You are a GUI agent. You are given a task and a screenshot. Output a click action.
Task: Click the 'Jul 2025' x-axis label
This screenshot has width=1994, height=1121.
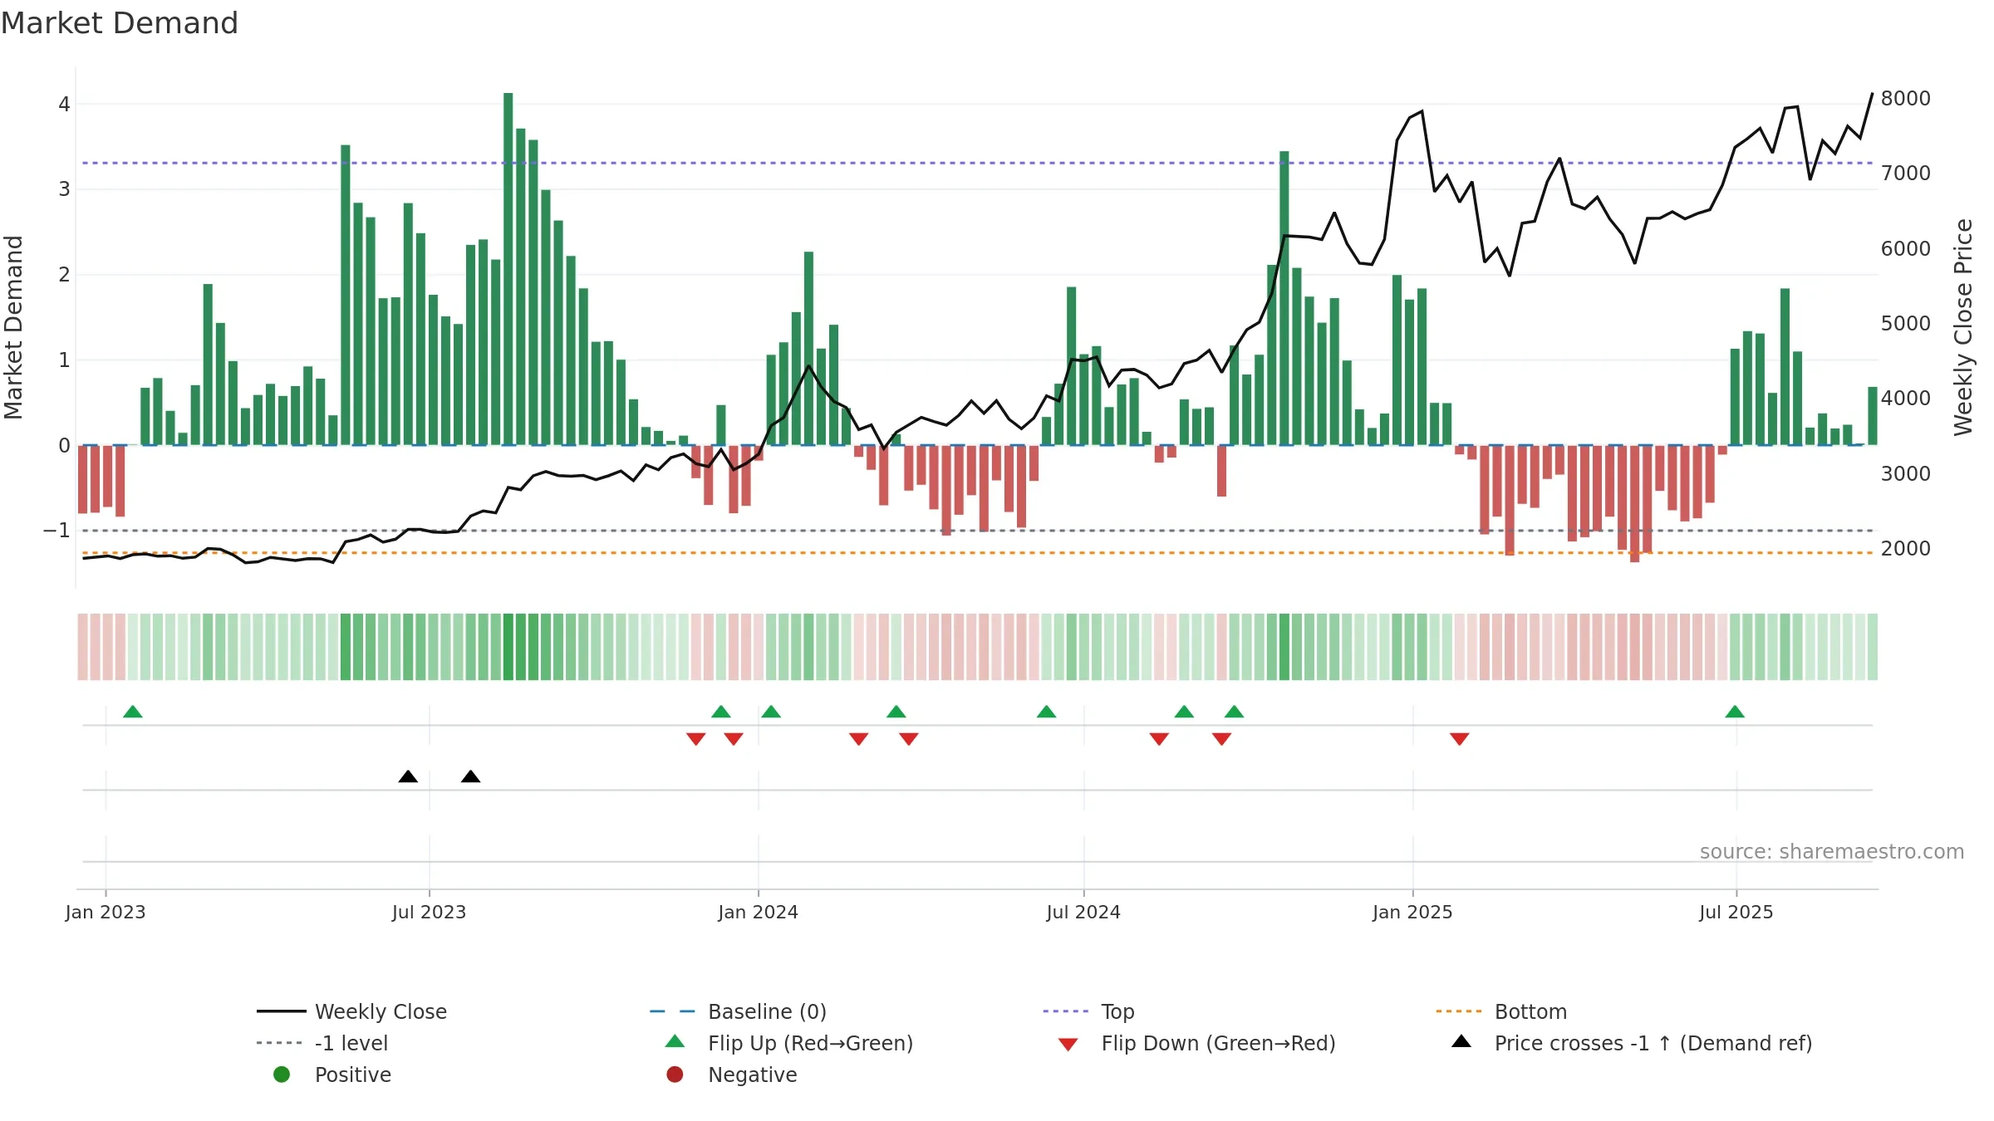(x=1736, y=913)
